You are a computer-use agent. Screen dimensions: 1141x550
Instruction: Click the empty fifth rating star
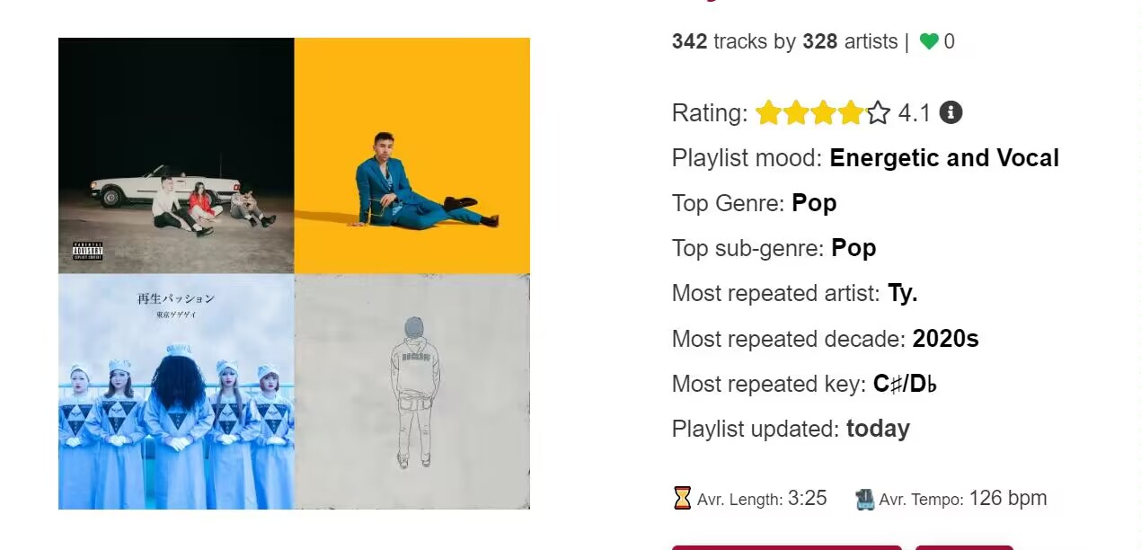(x=878, y=113)
